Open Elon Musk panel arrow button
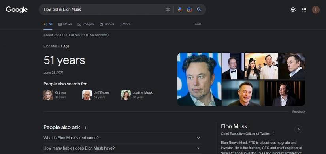326x154 pixels. [298, 129]
